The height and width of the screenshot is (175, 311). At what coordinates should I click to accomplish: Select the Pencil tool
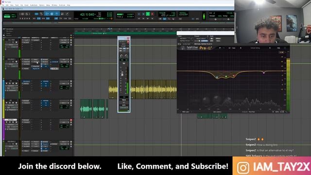tap(68, 14)
